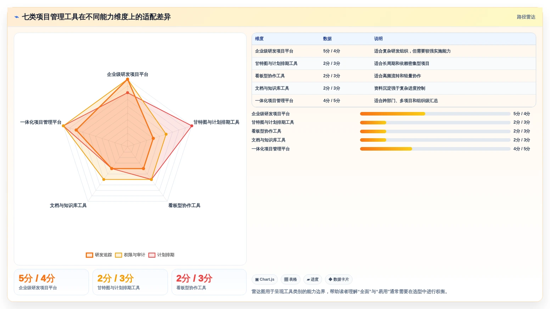Click progress value 4分 / 5分
Viewport: 550px width, 309px height.
[x=522, y=149]
